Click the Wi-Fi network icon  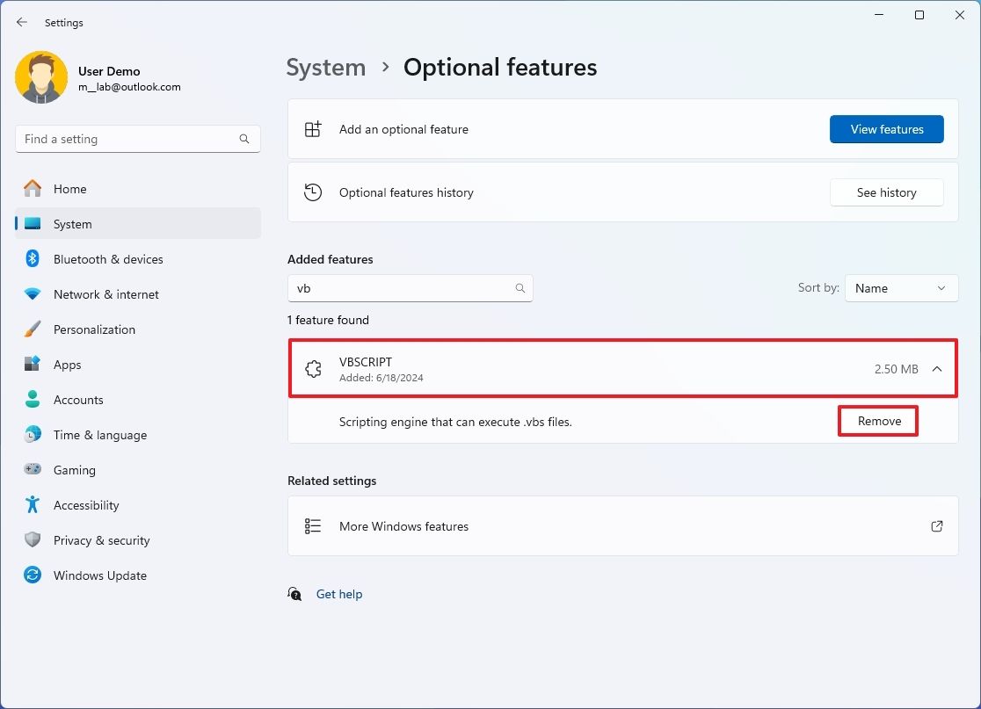(33, 293)
